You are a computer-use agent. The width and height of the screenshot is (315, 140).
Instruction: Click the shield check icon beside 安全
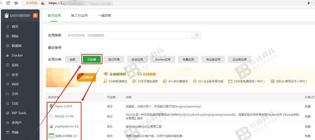[x=8, y=75]
